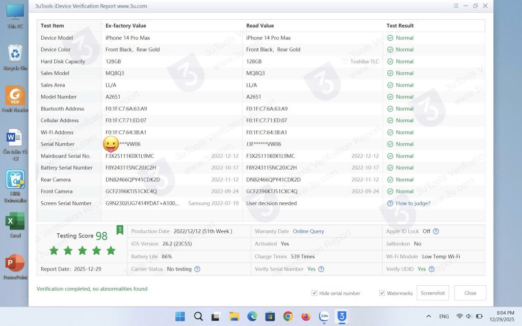Screen dimensions: 522x326
Task: Click the Verify UDID help icon
Action: [431, 269]
